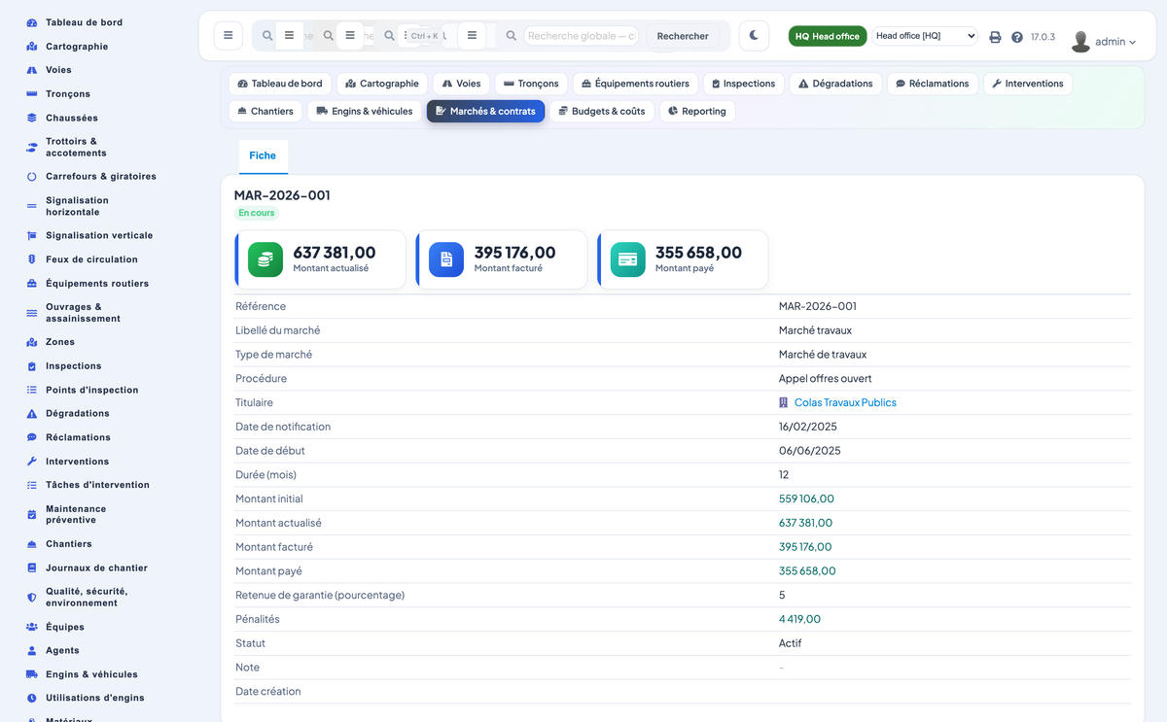
Task: Click the Date de notification value 16/02/2025
Action: pos(807,427)
